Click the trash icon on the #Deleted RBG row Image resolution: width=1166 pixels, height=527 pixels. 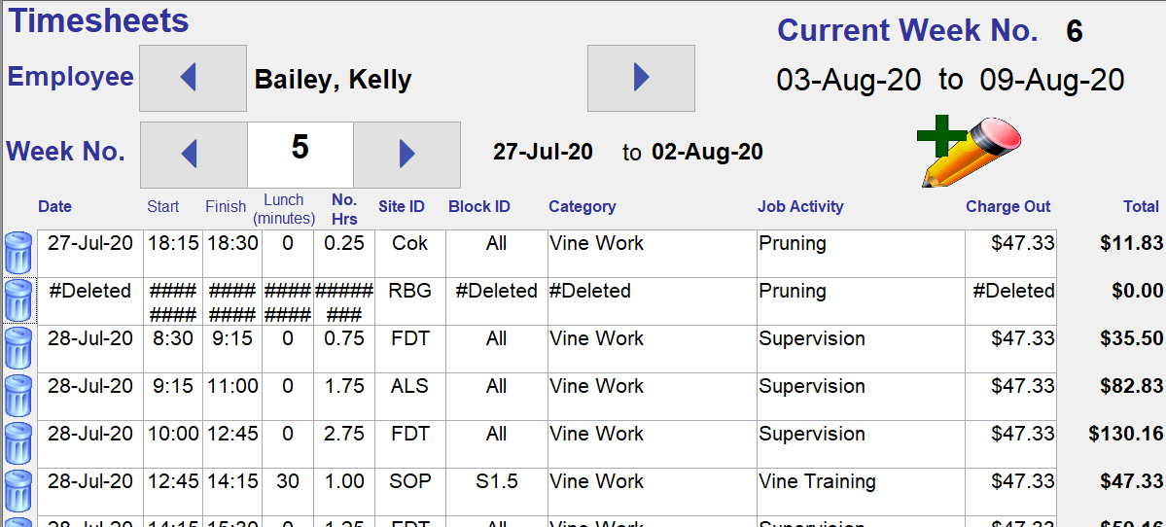click(x=18, y=300)
